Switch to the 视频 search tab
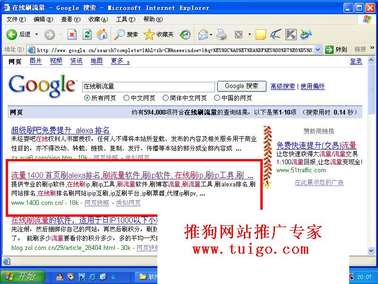The width and height of the screenshot is (378, 284). 56,61
